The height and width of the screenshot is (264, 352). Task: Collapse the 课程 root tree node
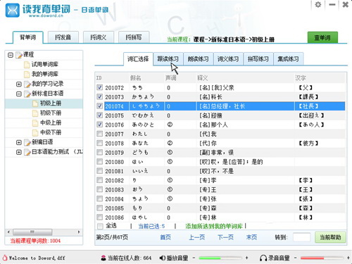[x=11, y=55]
